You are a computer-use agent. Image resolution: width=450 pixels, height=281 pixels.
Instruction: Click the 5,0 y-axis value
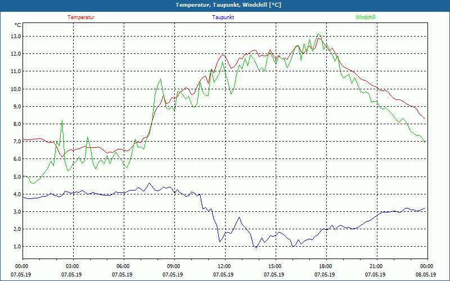(17, 176)
